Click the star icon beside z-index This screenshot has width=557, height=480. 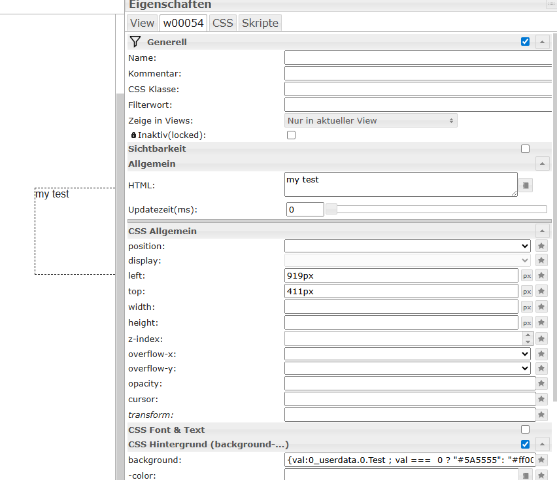541,339
